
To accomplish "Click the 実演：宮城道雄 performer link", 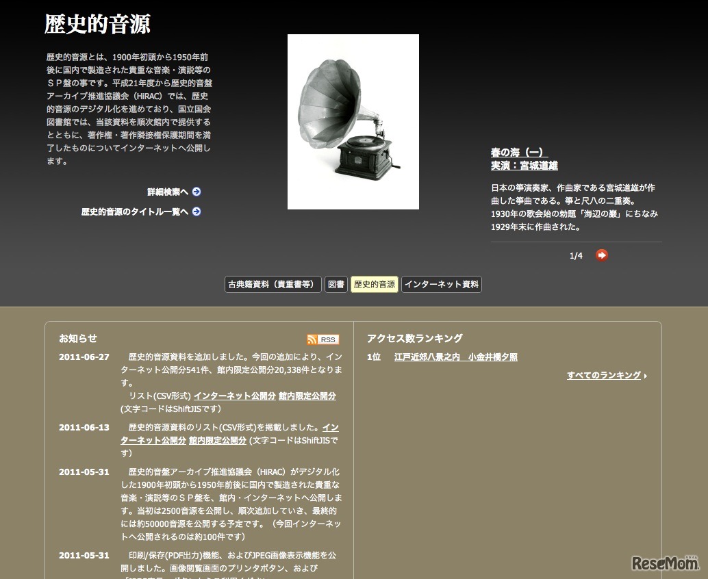I will [x=523, y=165].
